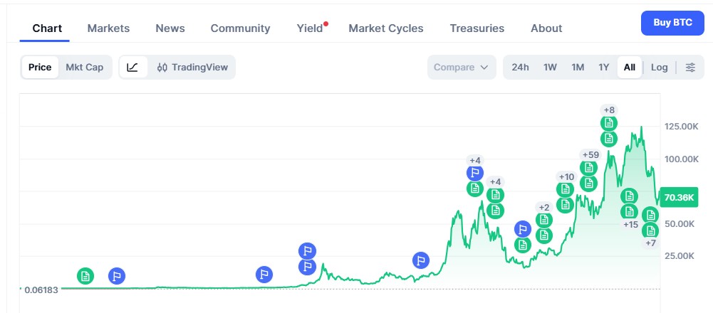Click the leftmost green document news marker
Viewport: 713px width, 313px height.
tap(85, 276)
